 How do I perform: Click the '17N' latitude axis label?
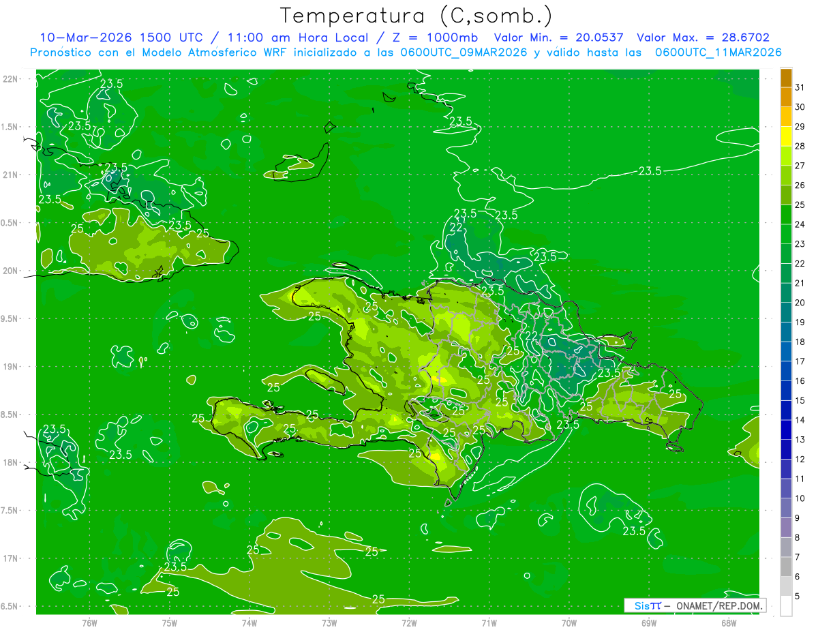pyautogui.click(x=10, y=558)
